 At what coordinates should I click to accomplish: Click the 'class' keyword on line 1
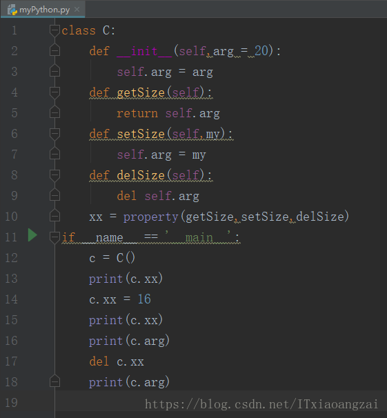[79, 30]
